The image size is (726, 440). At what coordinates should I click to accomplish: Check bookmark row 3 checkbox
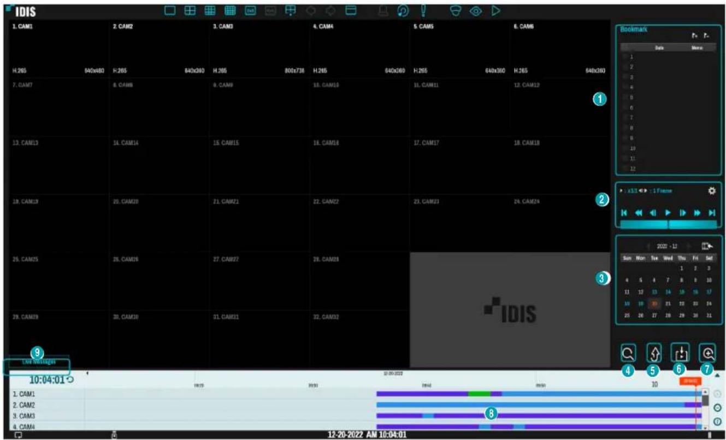[625, 77]
